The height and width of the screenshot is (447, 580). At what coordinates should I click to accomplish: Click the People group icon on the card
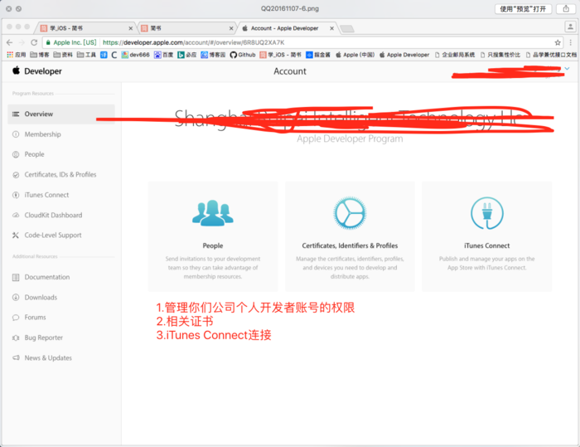point(213,213)
